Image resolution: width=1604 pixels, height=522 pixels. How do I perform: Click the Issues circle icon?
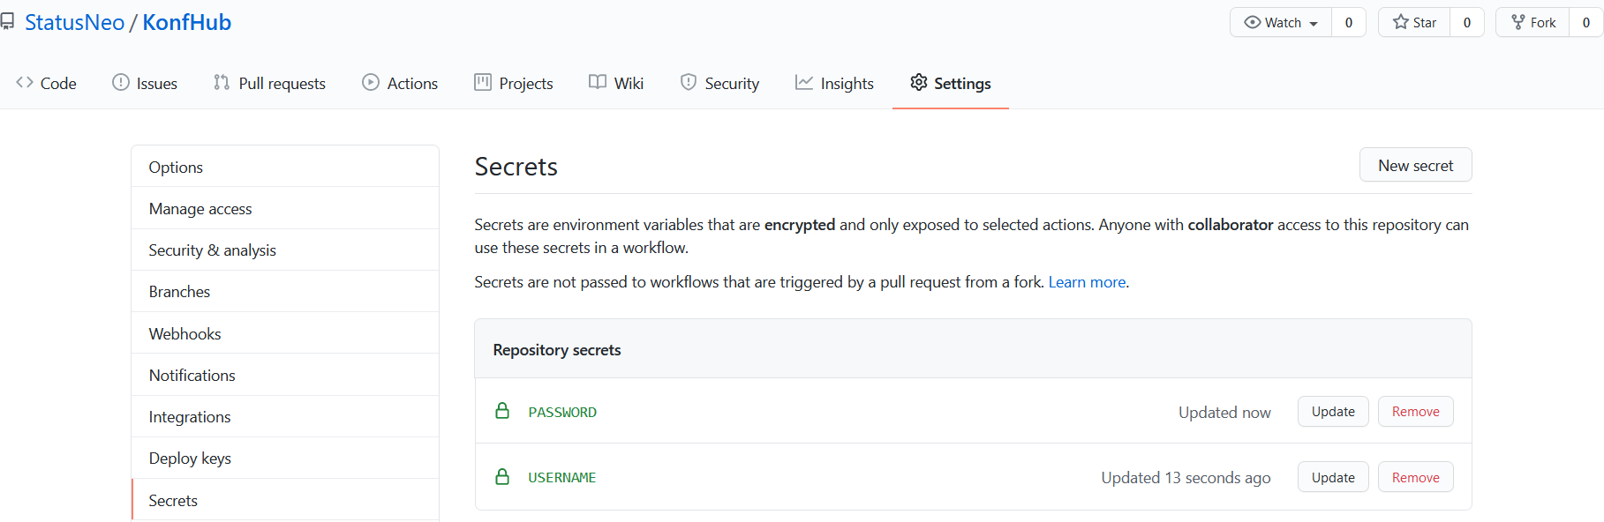point(121,83)
